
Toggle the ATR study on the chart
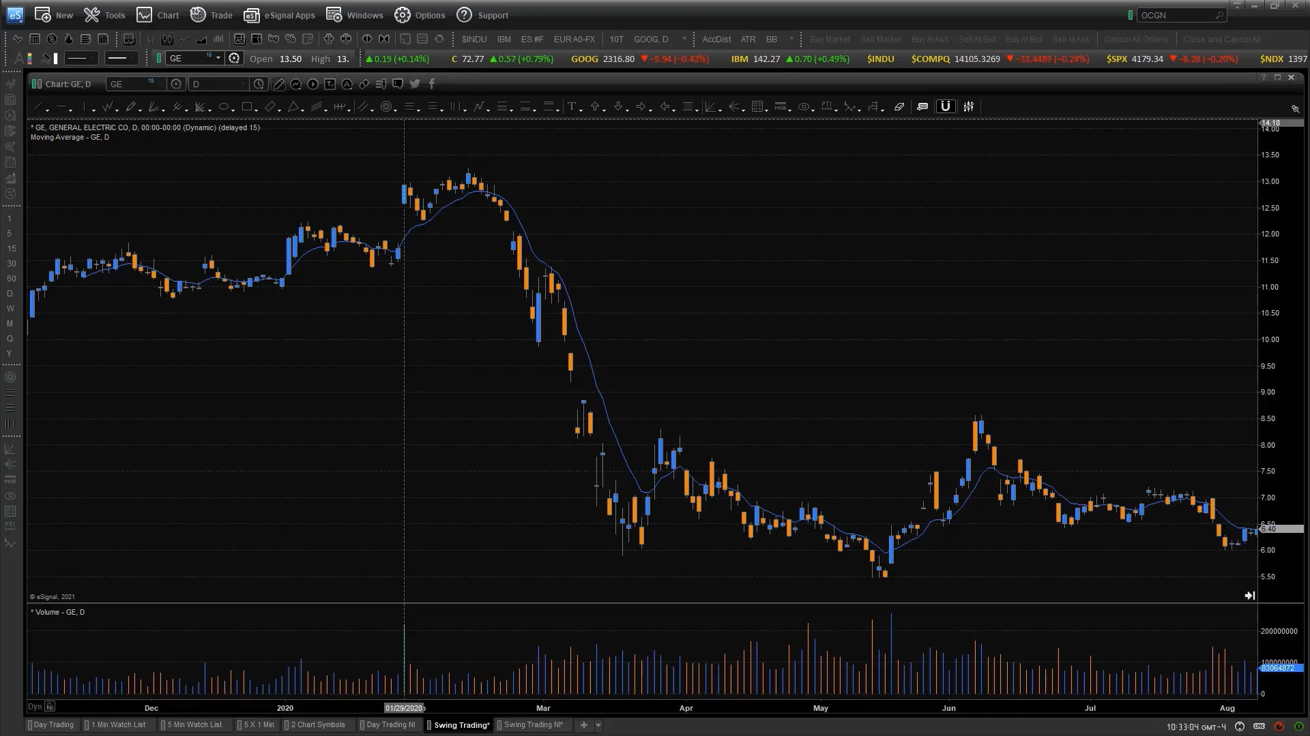click(748, 40)
